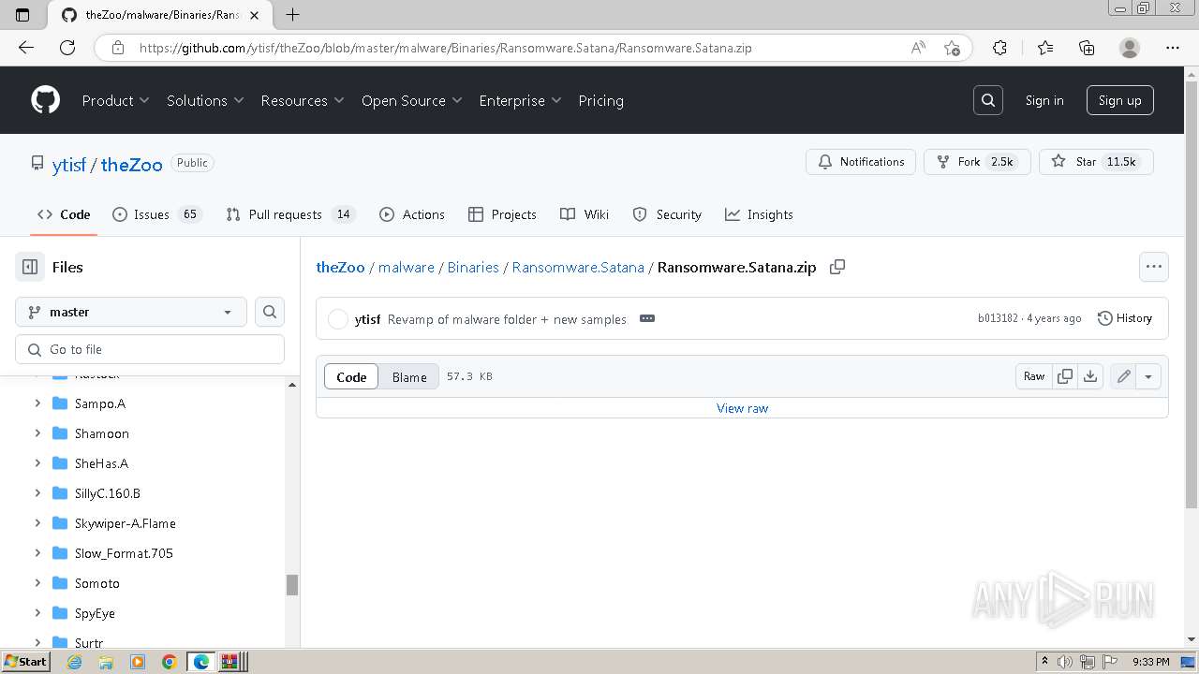Expand the Shamoon folder
The image size is (1199, 674).
pyautogui.click(x=37, y=433)
